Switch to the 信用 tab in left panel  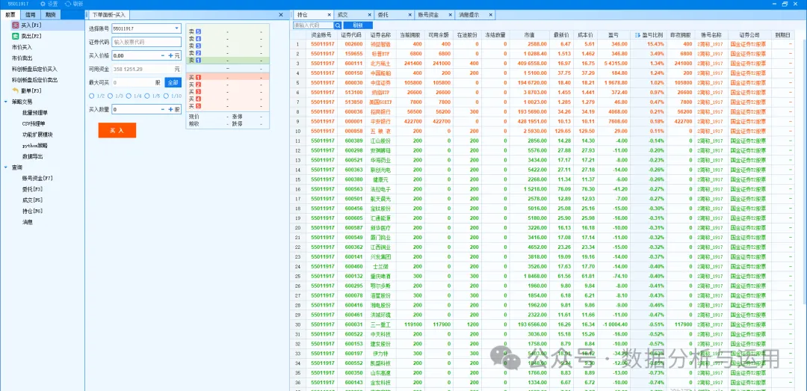click(31, 15)
